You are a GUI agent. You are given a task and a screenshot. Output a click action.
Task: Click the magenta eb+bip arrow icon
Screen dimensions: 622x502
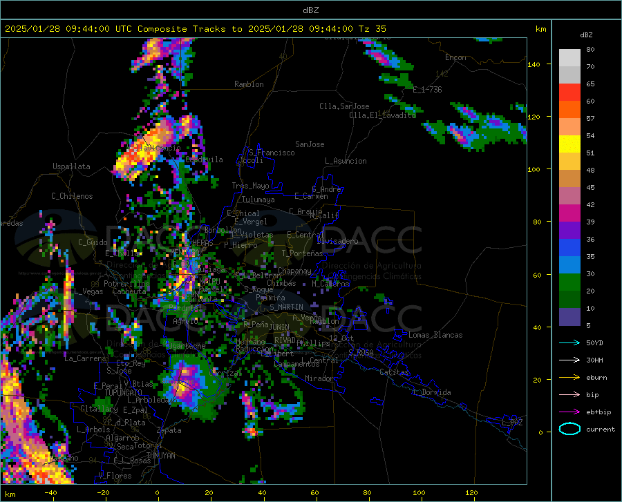[569, 412]
